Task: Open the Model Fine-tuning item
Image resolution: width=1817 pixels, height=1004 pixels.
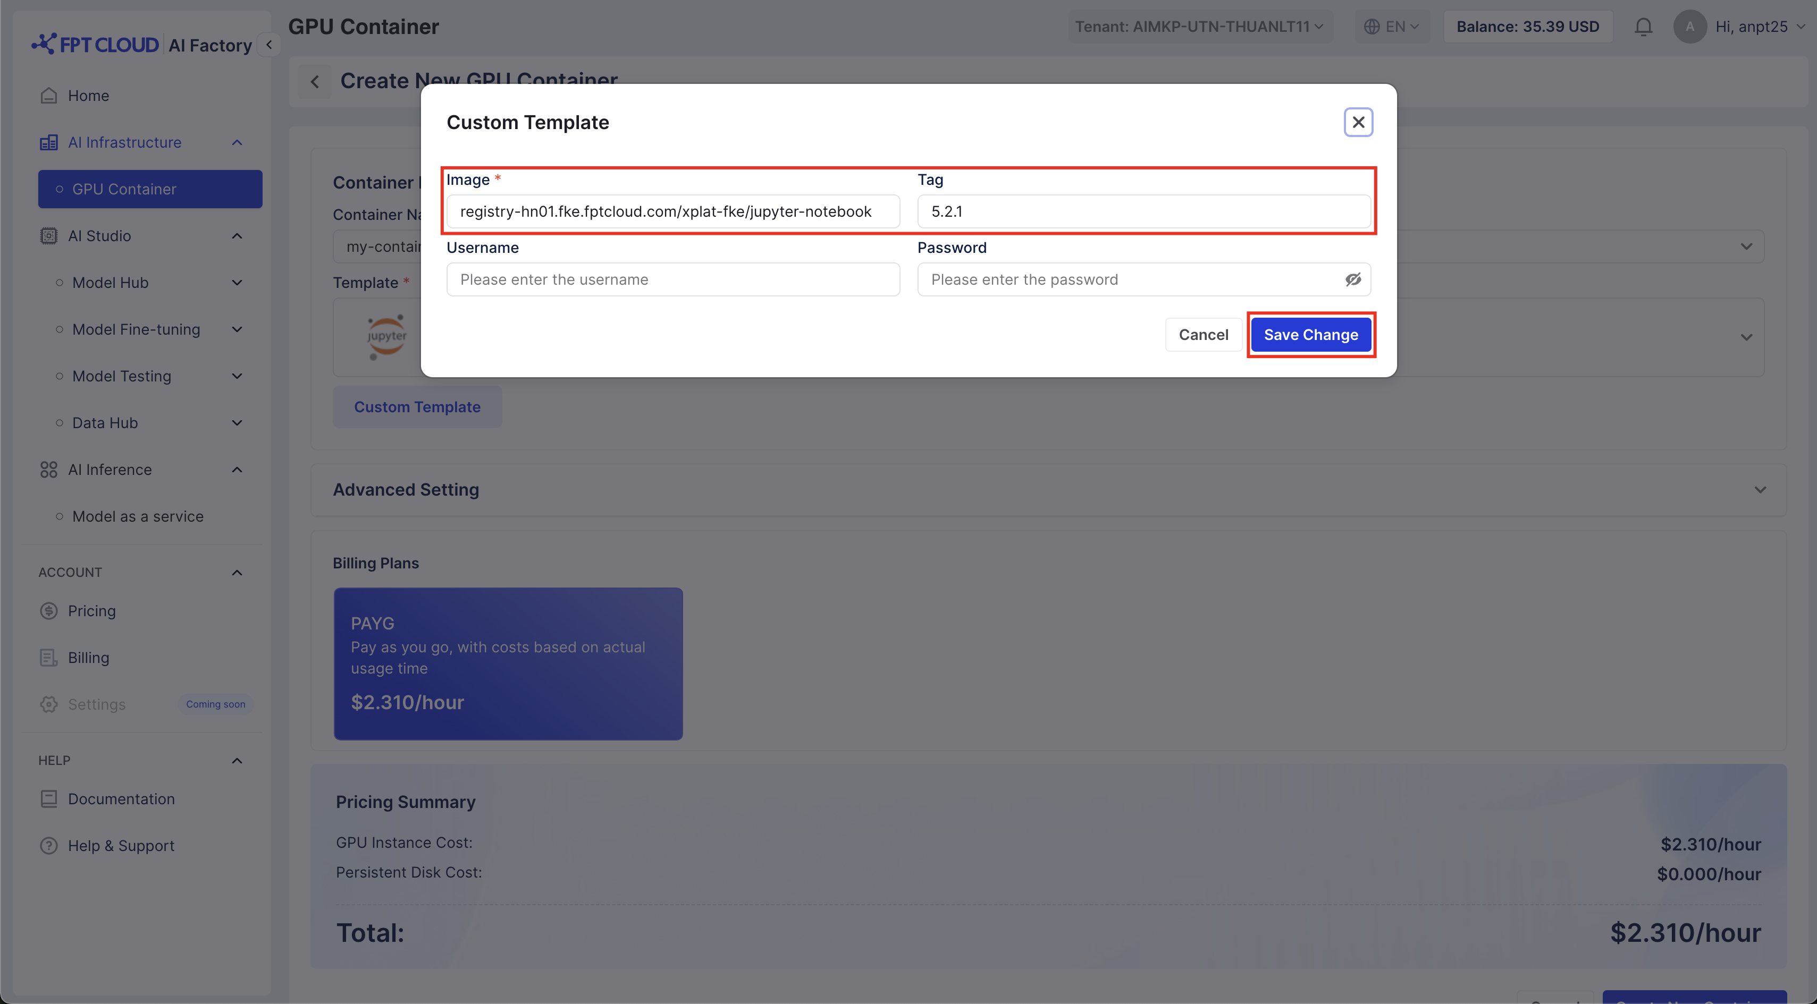Action: (x=136, y=329)
